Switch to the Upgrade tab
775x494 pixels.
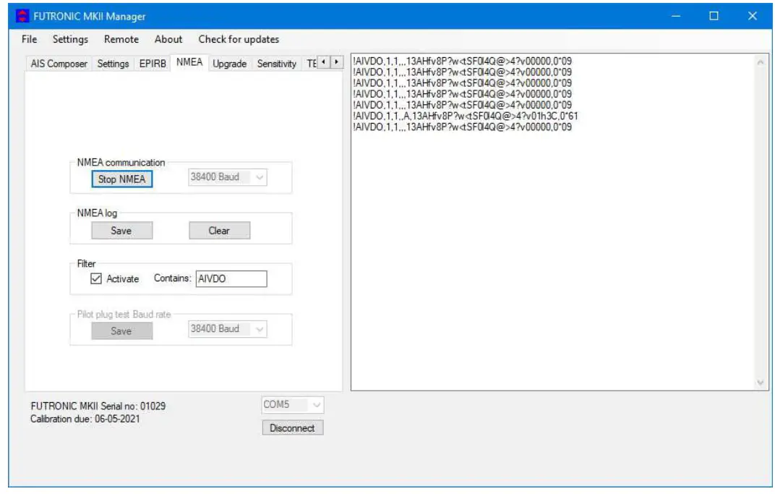(229, 64)
